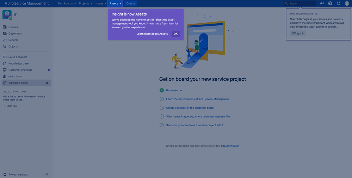This screenshot has height=178, width=352.
Task: Open the notifications megaphone icon
Action: (x=322, y=4)
